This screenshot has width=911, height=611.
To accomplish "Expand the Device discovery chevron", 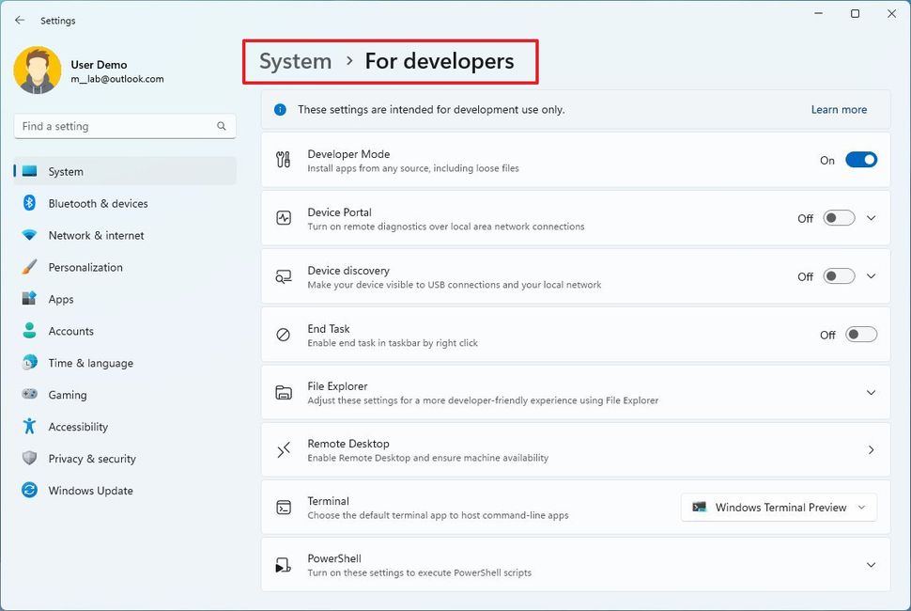I will tap(871, 276).
